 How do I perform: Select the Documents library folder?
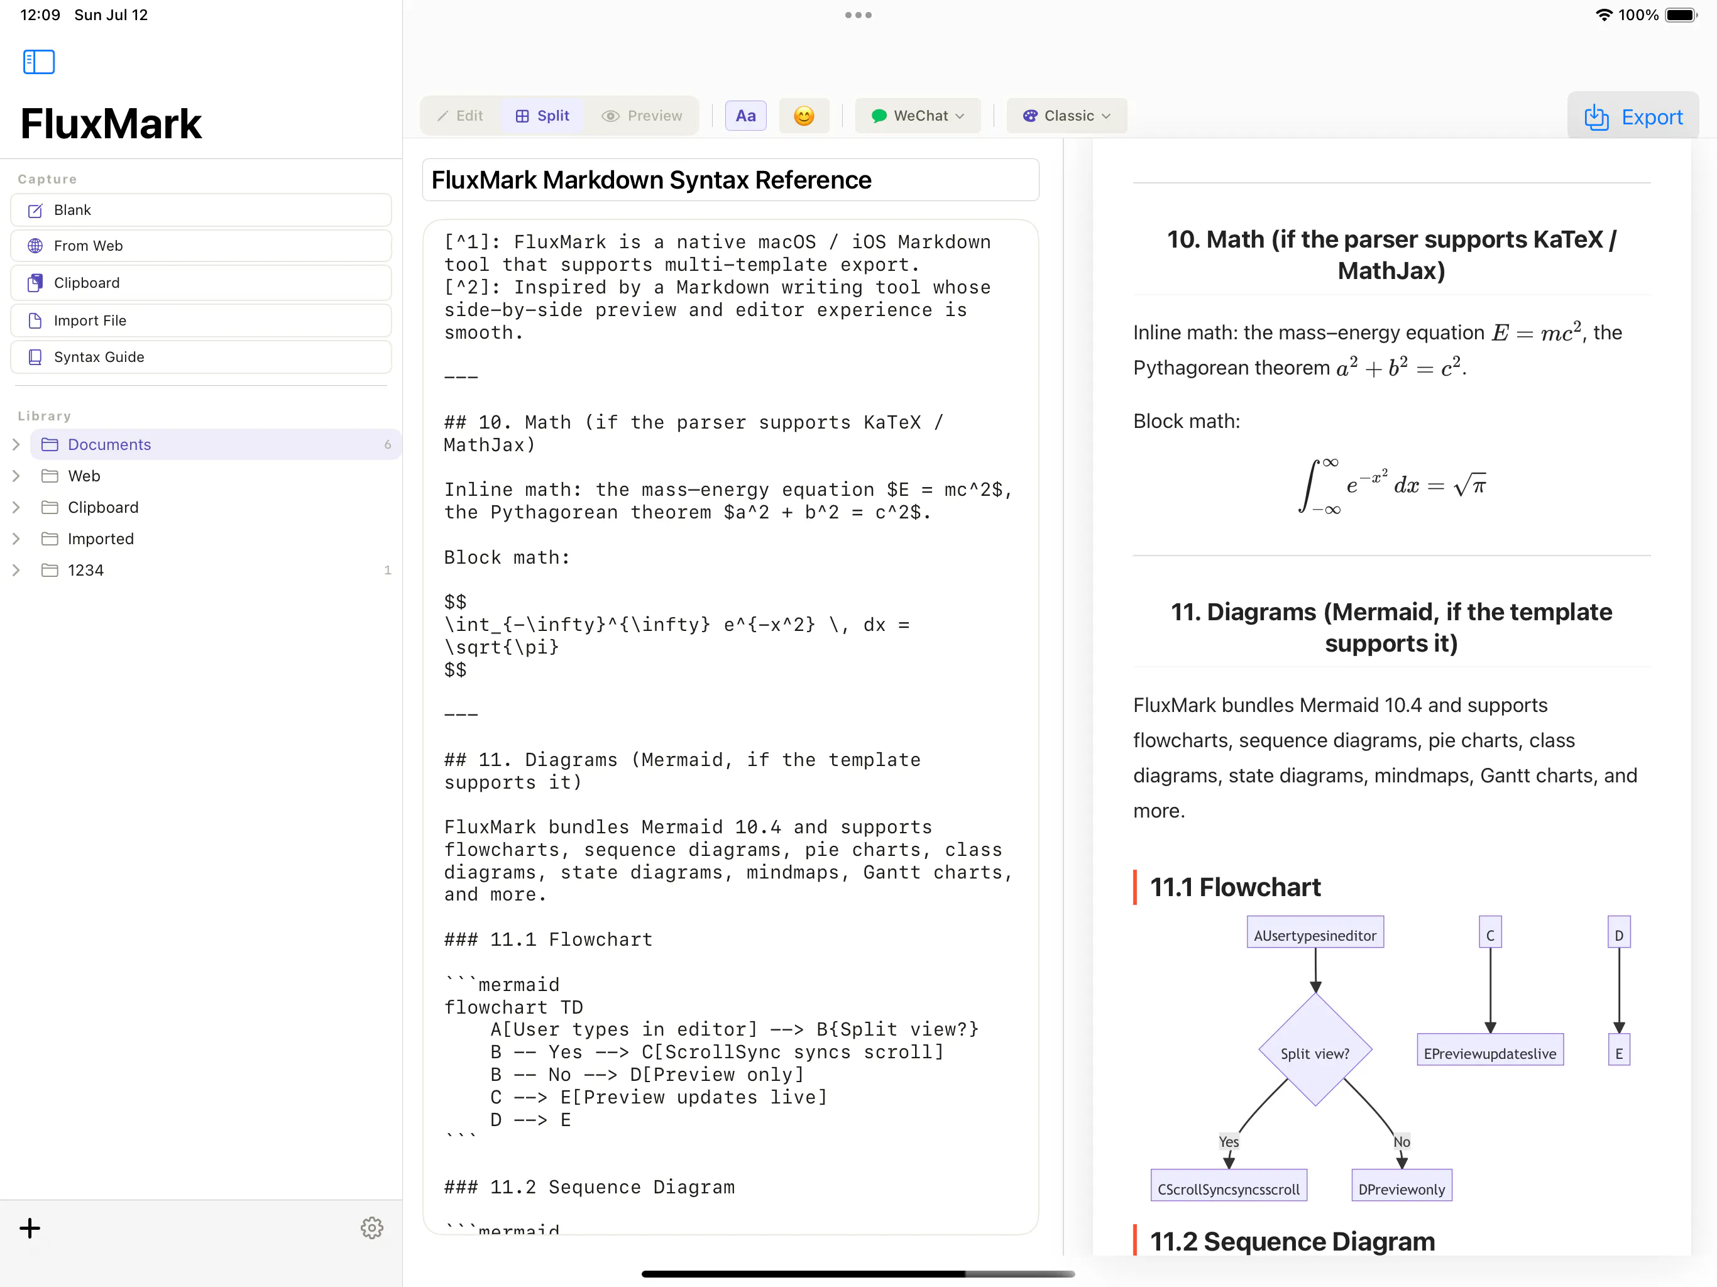pyautogui.click(x=216, y=445)
